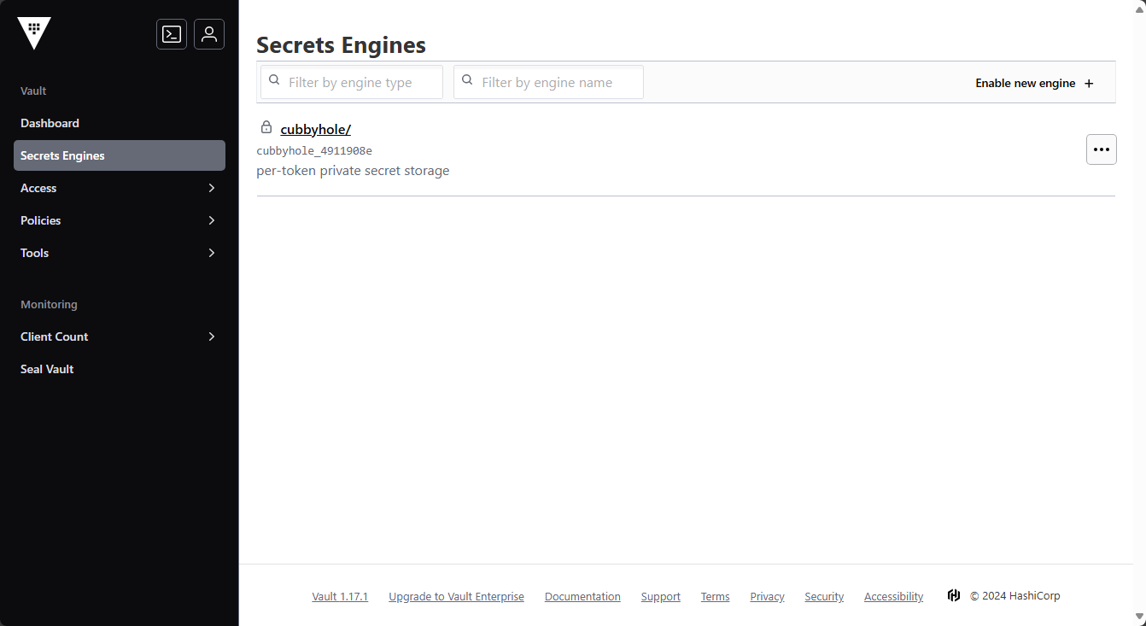The width and height of the screenshot is (1146, 626).
Task: Open the Accessibility footer link
Action: 893,596
